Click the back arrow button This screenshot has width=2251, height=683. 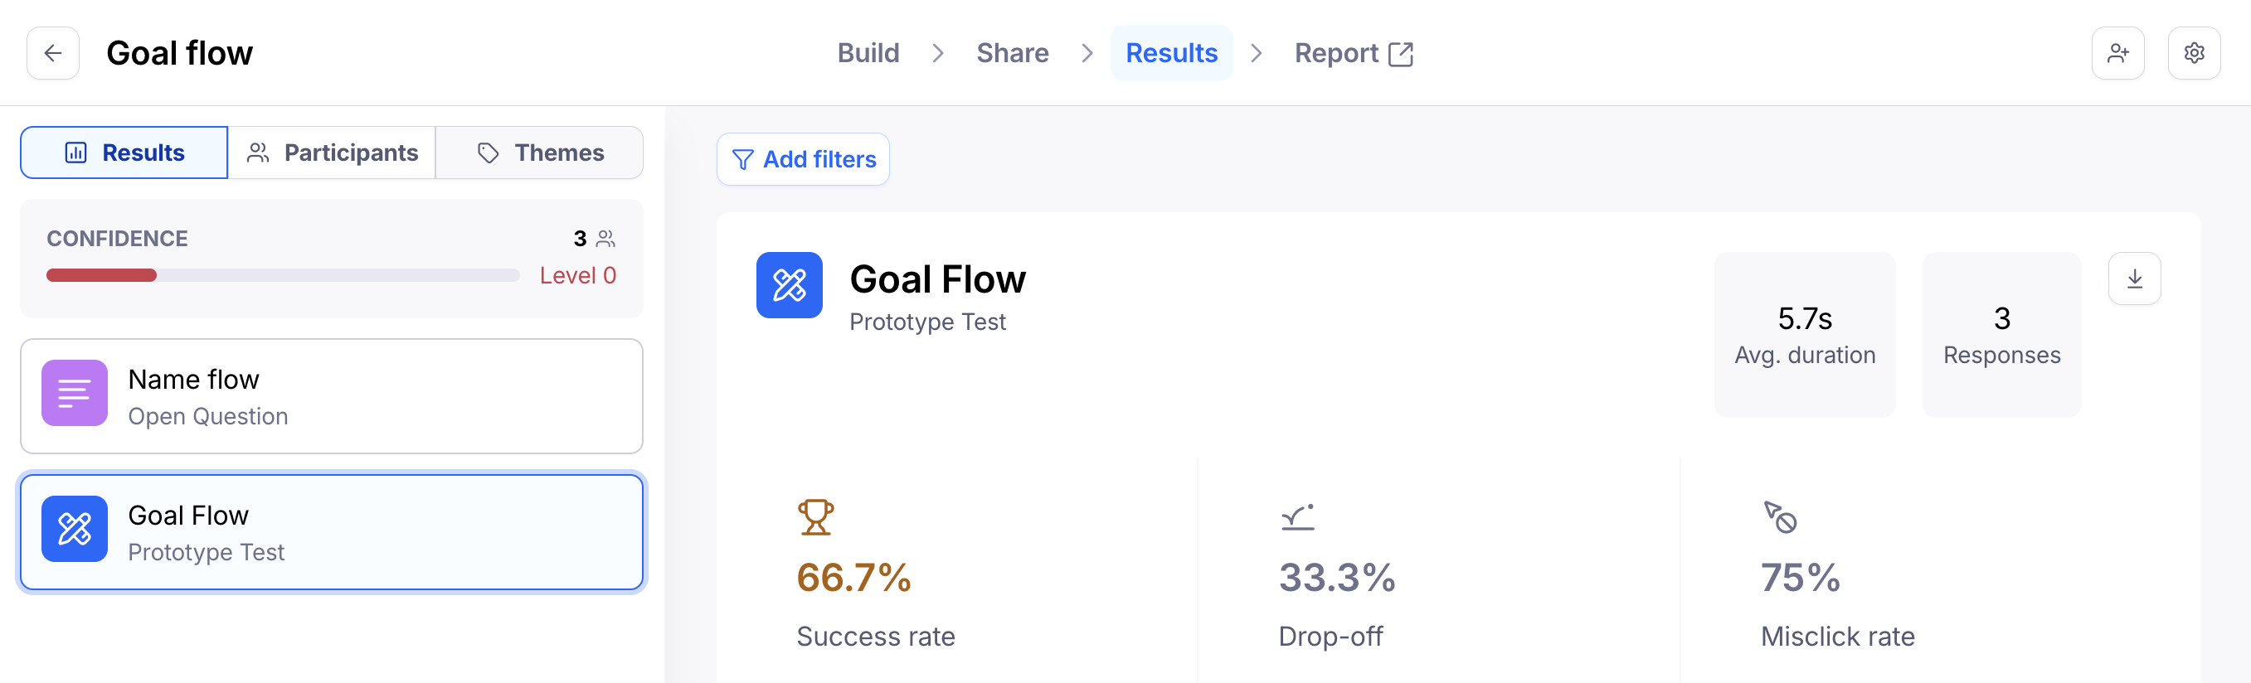coord(52,53)
